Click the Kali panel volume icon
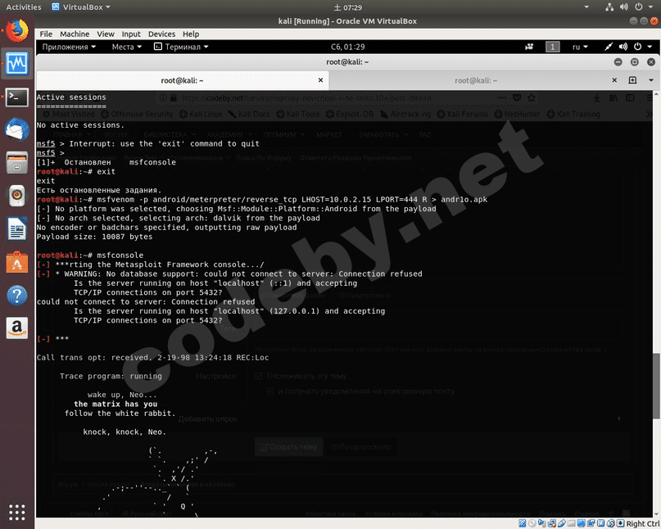Screen dimensions: 661x529 (x=623, y=47)
